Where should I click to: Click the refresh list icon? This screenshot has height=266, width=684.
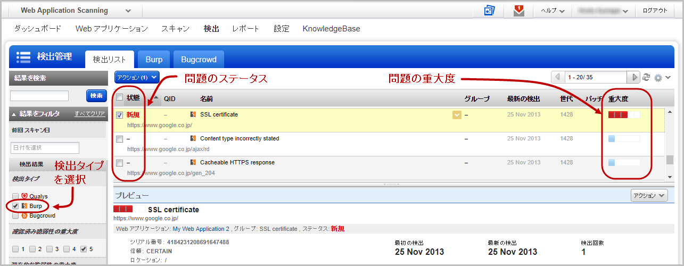point(646,77)
